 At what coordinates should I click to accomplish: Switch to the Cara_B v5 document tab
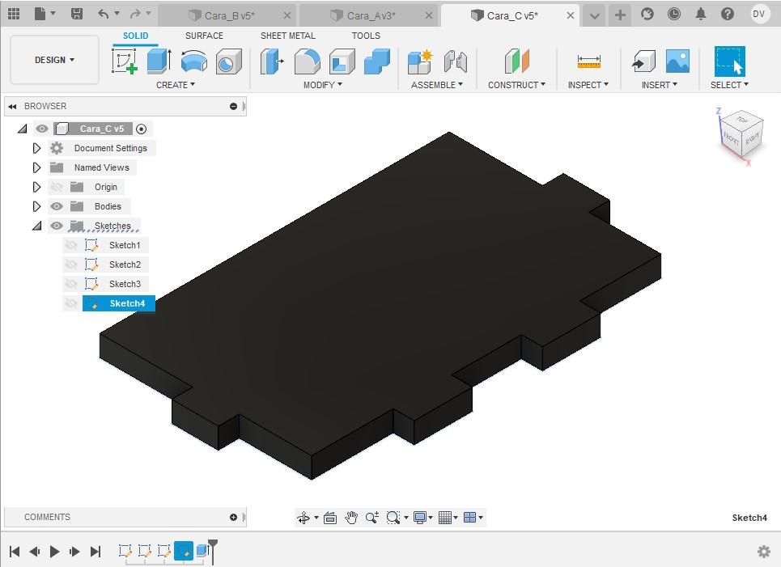coord(229,16)
